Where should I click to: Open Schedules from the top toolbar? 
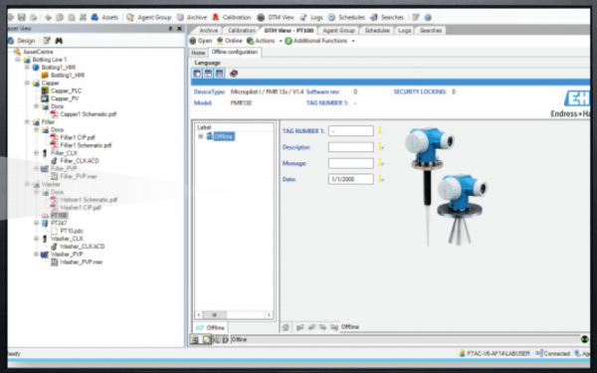346,17
